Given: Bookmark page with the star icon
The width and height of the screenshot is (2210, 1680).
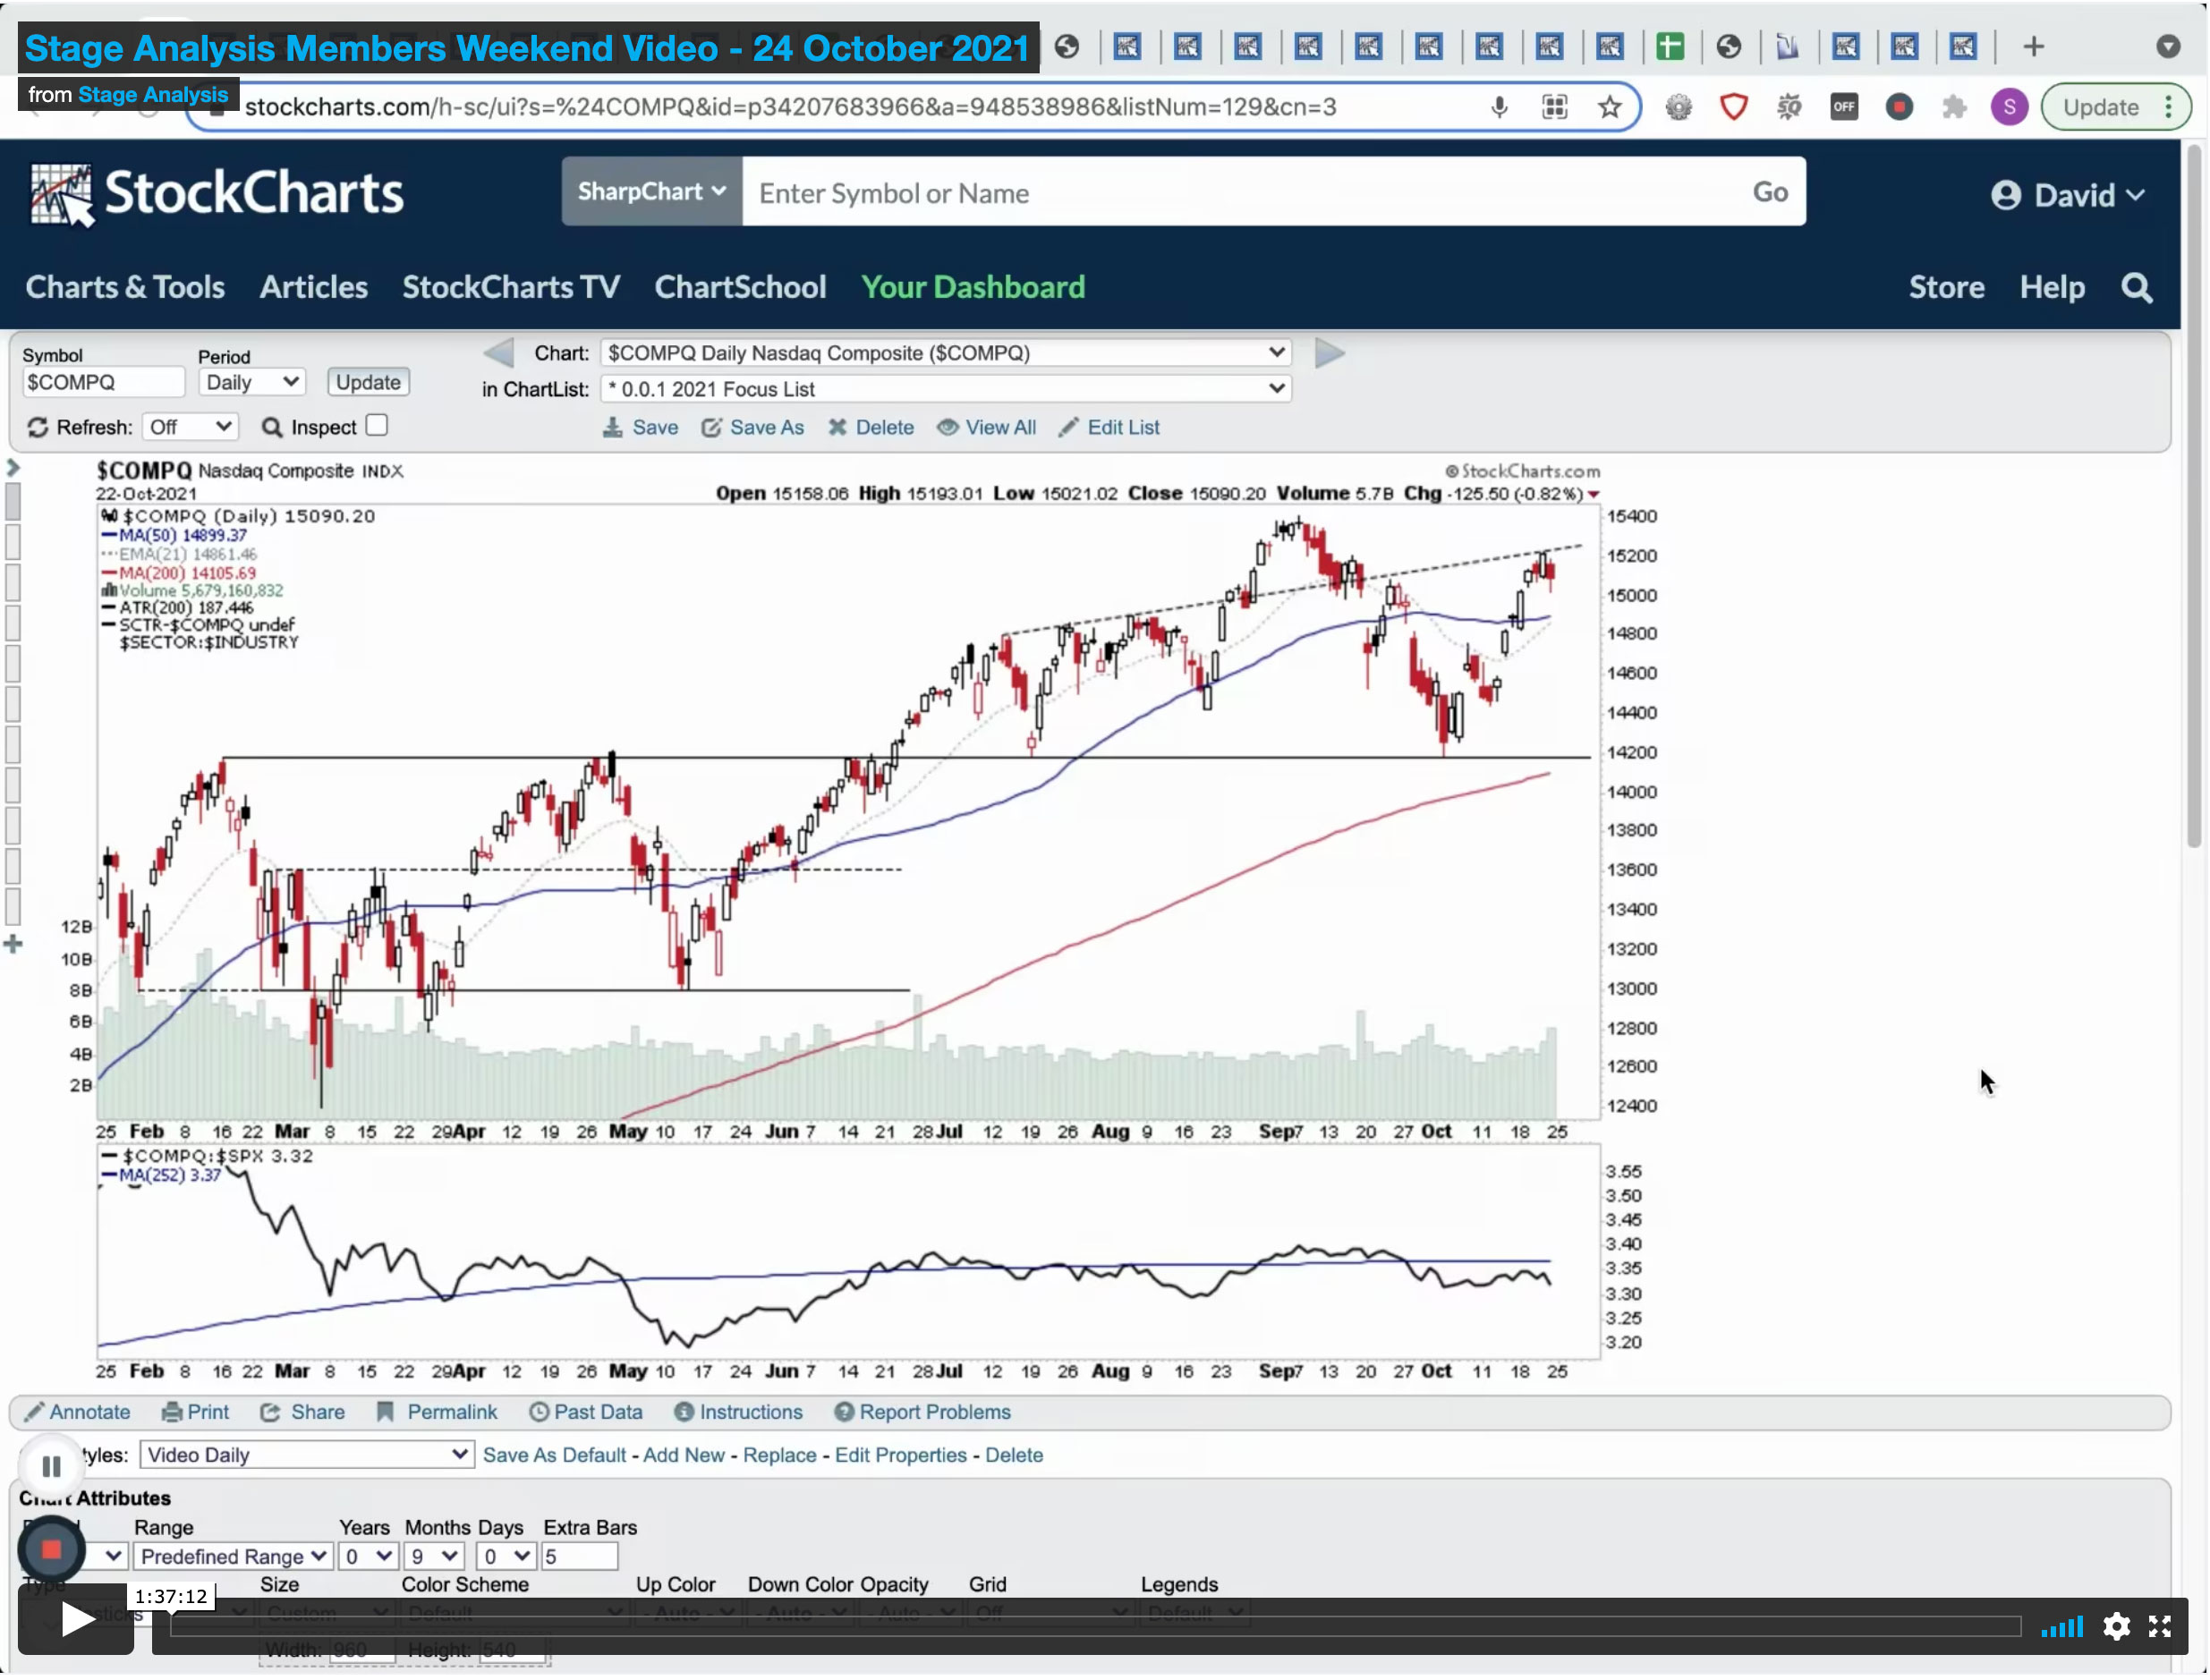Looking at the screenshot, I should tap(1608, 107).
